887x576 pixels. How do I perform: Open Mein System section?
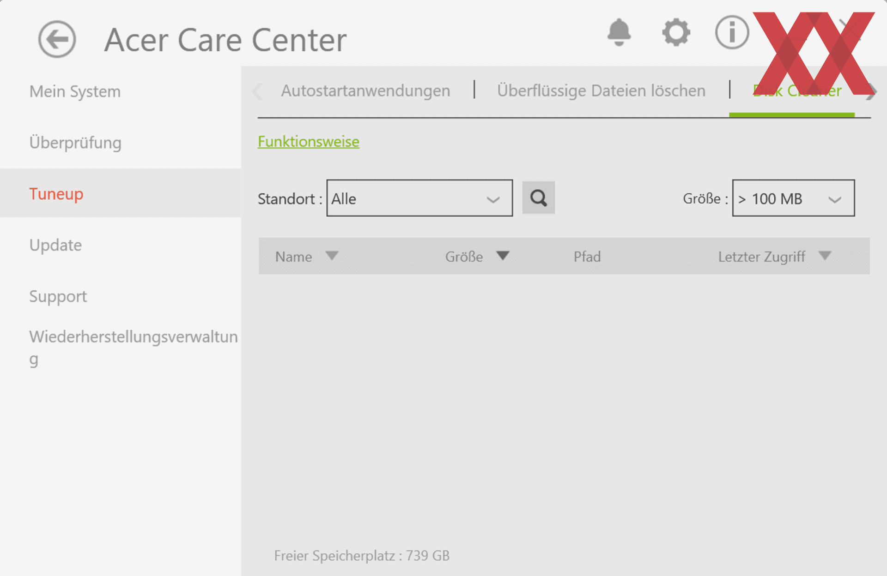[x=75, y=91]
